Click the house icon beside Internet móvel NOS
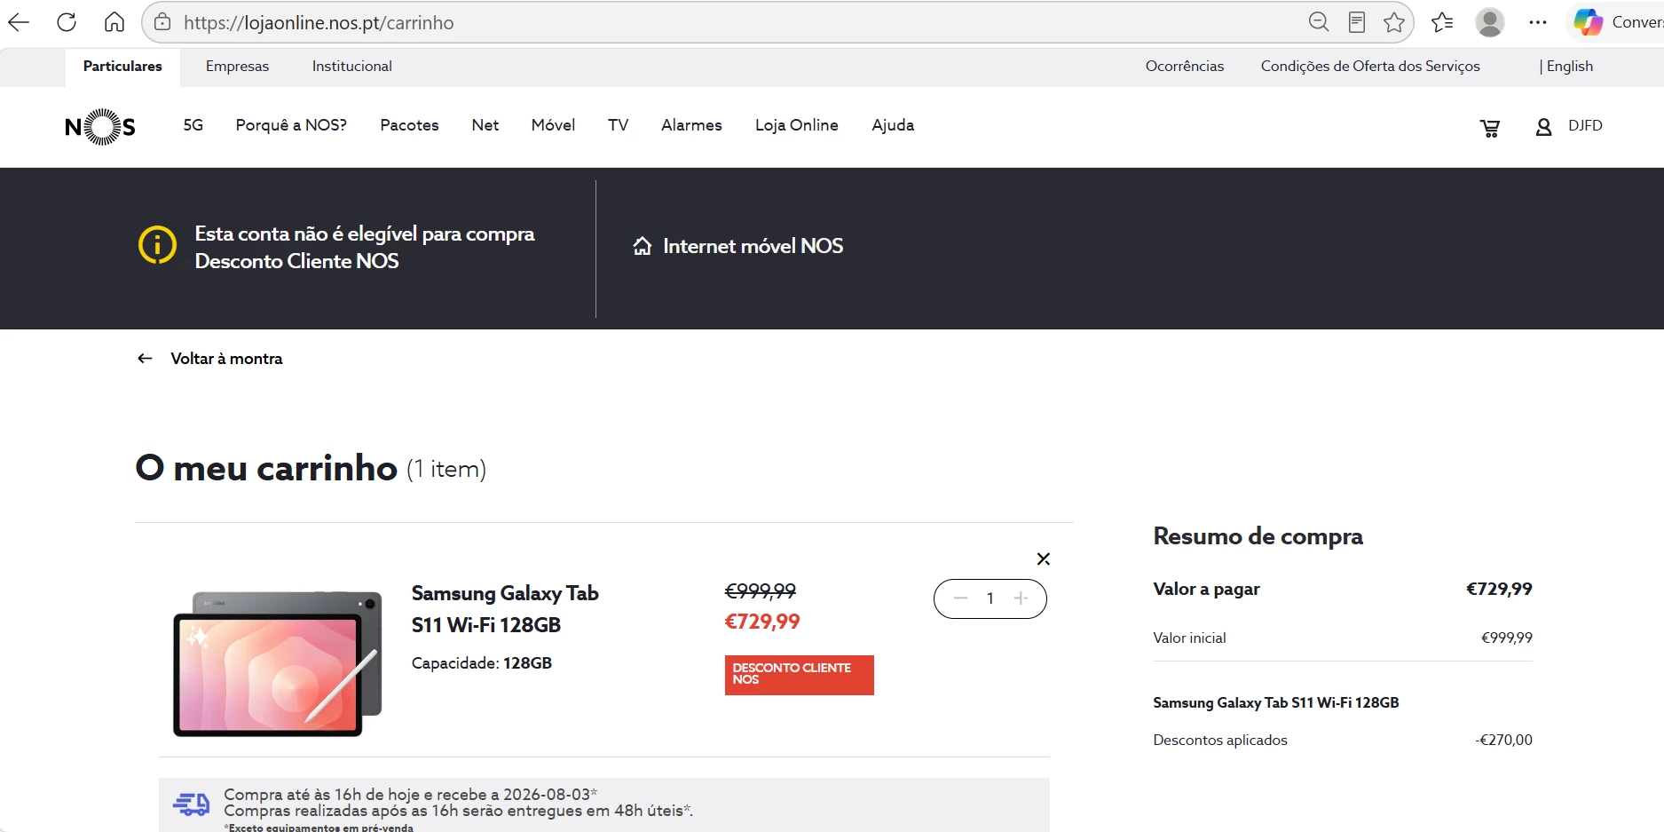The image size is (1664, 832). 643,246
